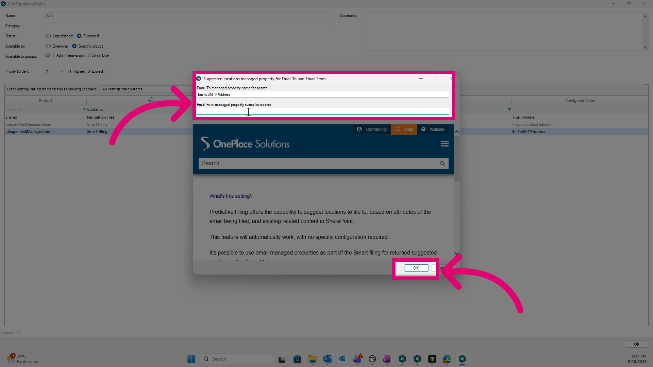The width and height of the screenshot is (653, 367).
Task: Click the help panel scroll-down arrow
Action: tap(457, 254)
